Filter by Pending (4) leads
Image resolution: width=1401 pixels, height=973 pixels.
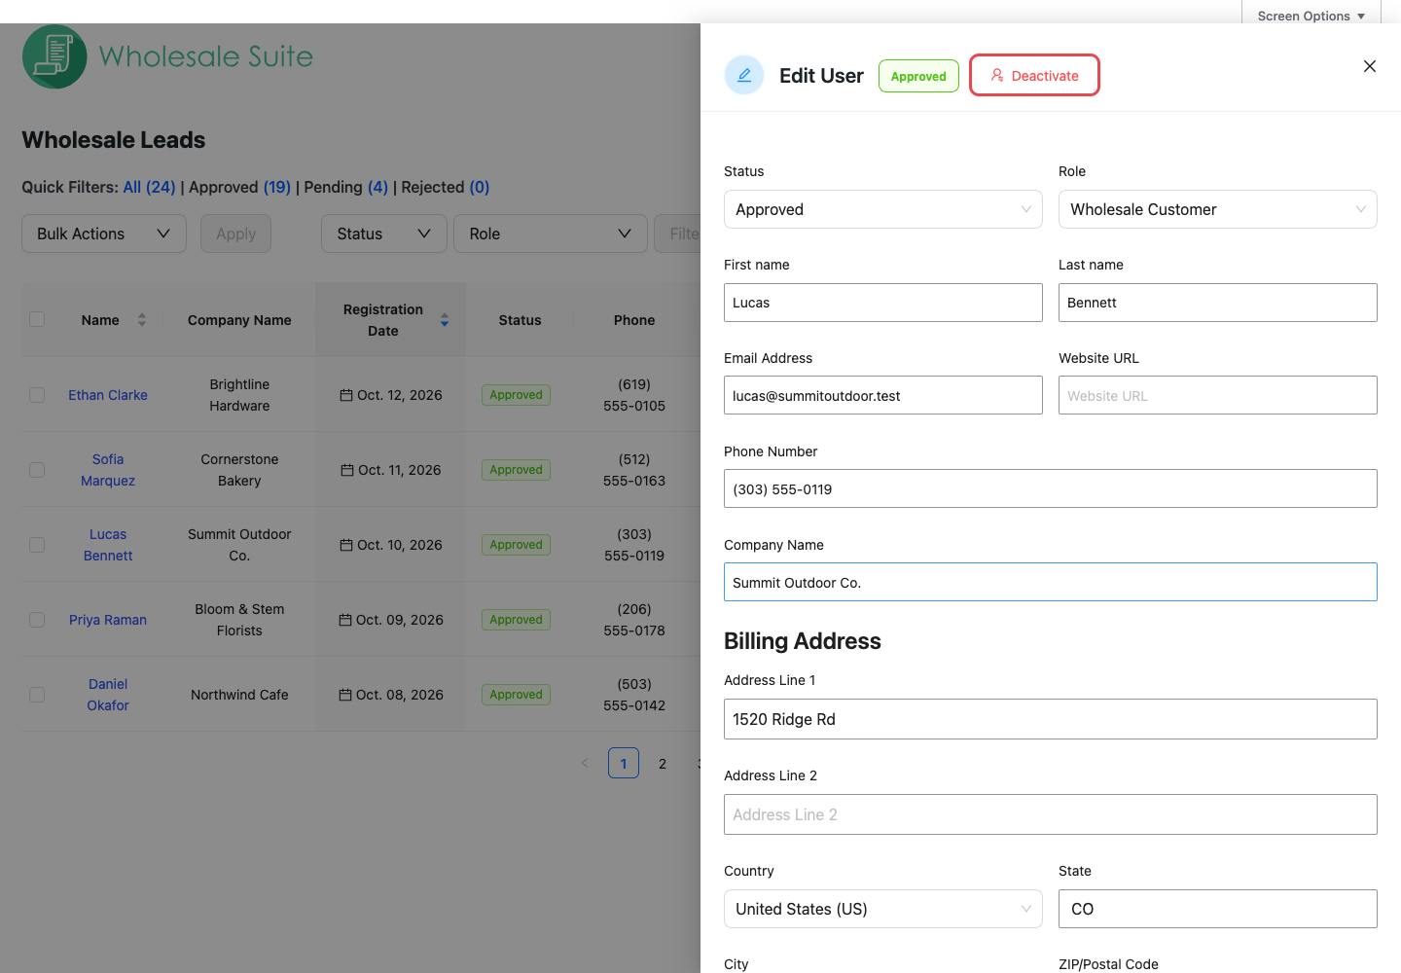(345, 187)
